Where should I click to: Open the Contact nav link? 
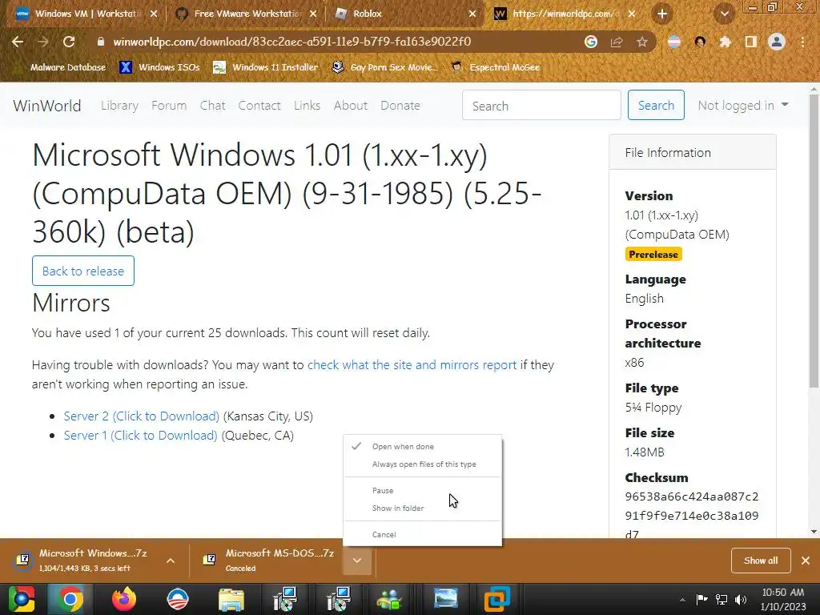pyautogui.click(x=259, y=106)
